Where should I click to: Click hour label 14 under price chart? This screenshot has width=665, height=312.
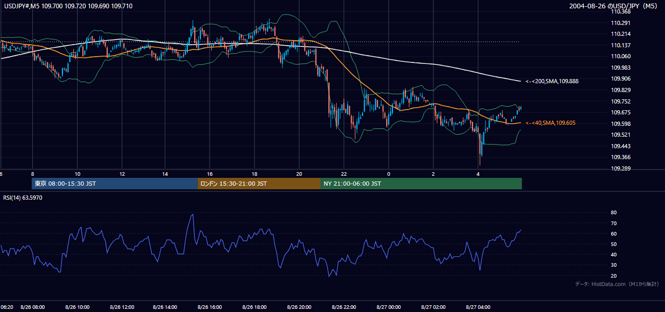[165, 174]
